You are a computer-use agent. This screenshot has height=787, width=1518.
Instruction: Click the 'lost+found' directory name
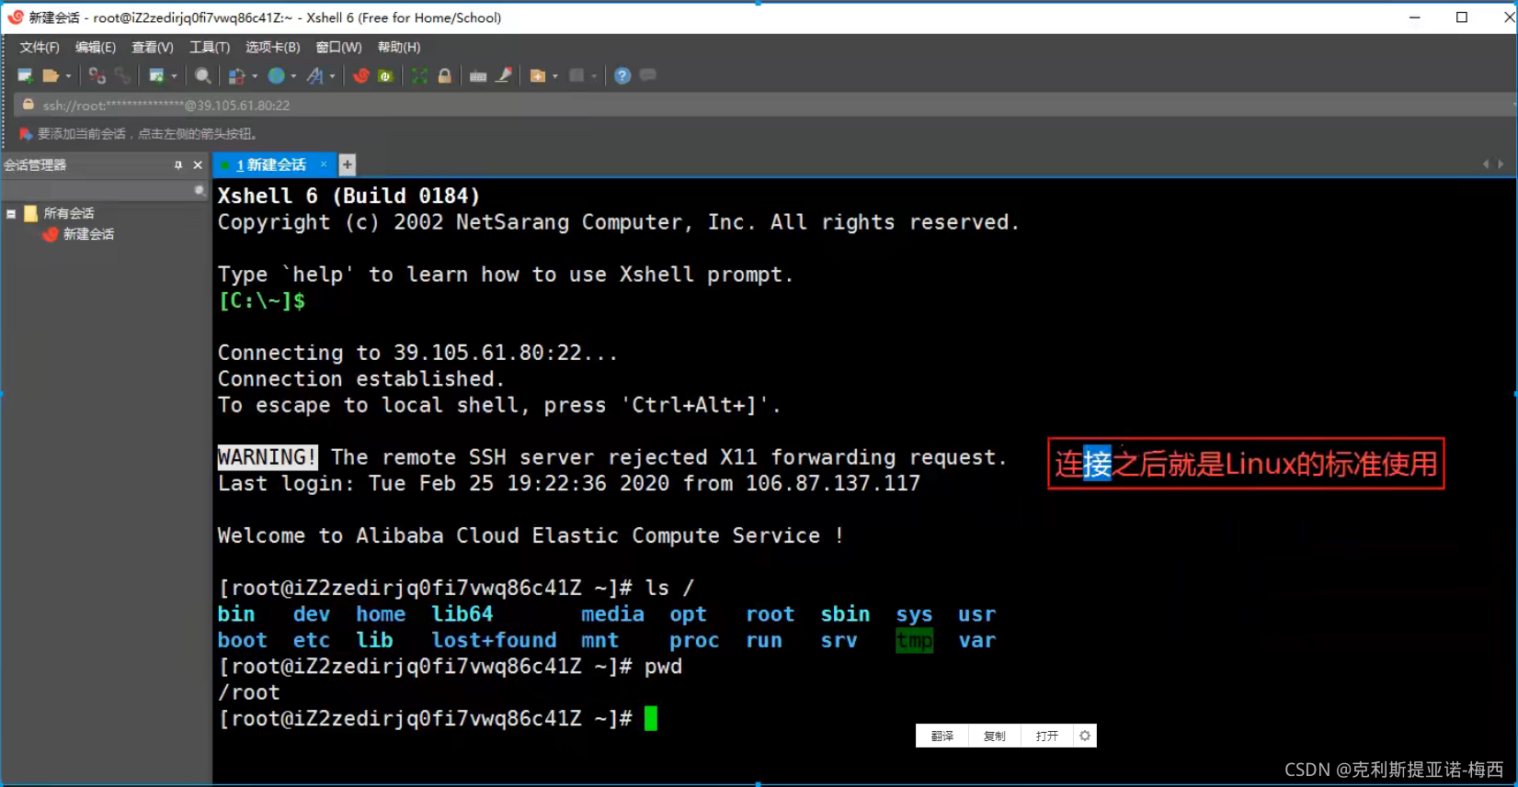(495, 640)
